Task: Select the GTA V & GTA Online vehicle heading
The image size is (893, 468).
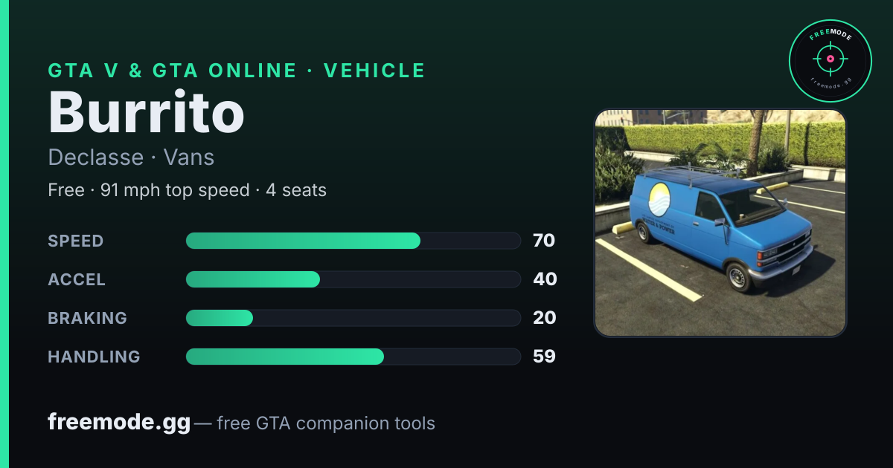Action: point(237,71)
